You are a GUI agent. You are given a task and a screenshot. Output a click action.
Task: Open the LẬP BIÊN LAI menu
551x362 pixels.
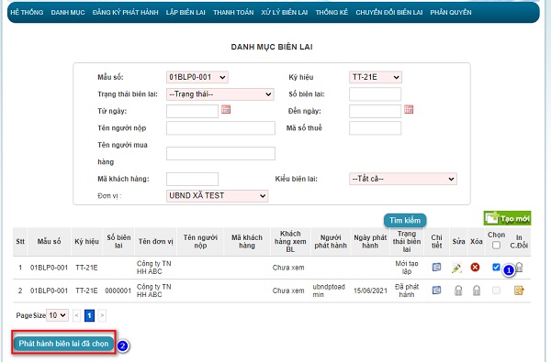(186, 12)
